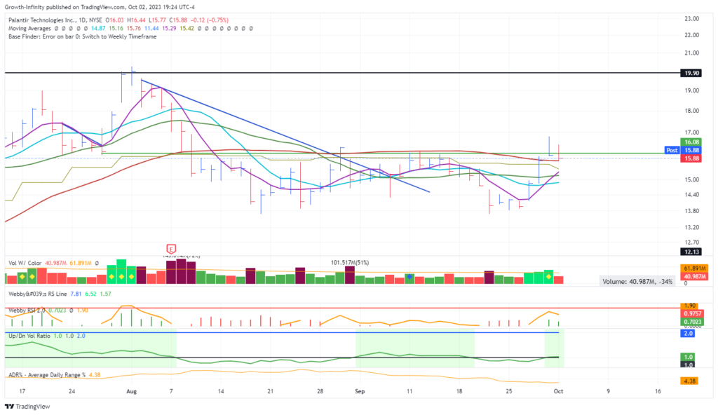
Task: Click the orange 4.38 ADR value badge
Action: (x=690, y=381)
